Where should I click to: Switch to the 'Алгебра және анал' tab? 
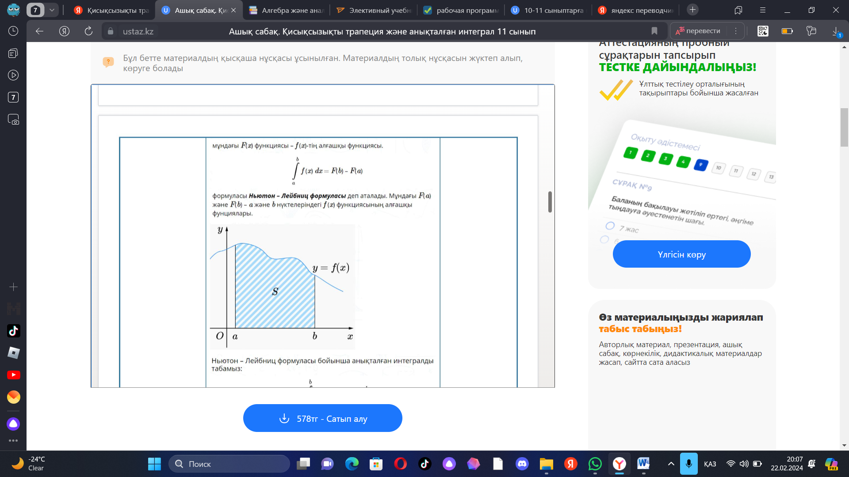point(287,10)
